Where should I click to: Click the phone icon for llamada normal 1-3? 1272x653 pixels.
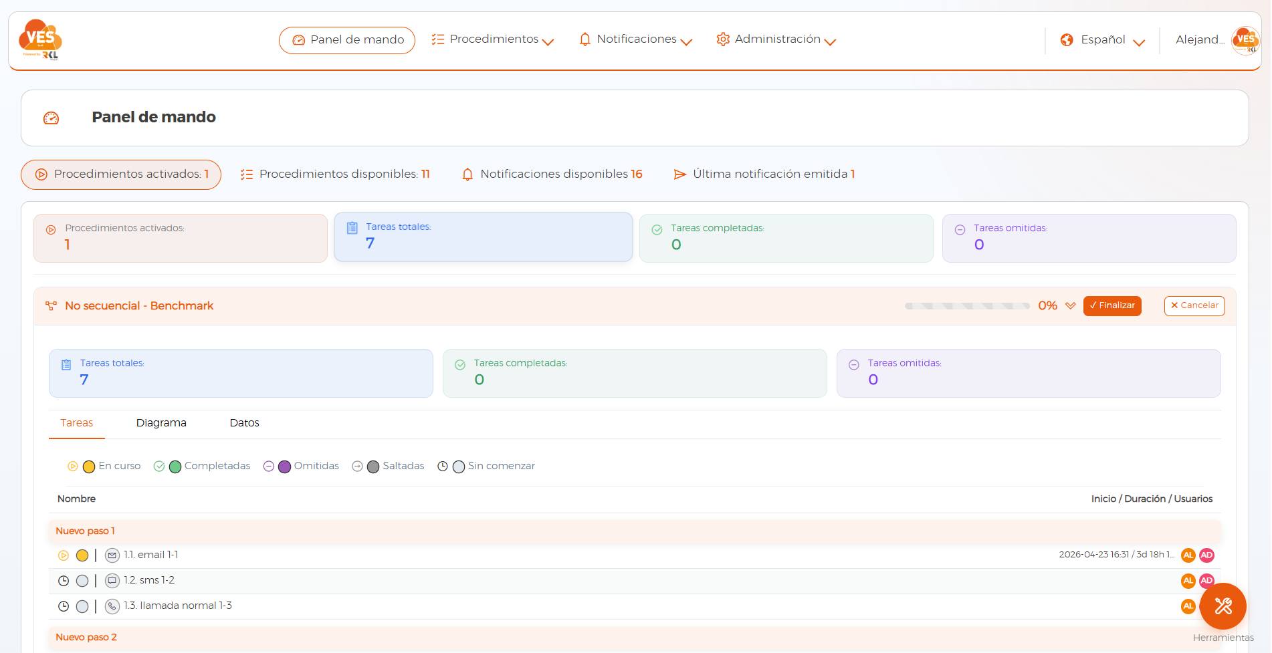pyautogui.click(x=112, y=606)
